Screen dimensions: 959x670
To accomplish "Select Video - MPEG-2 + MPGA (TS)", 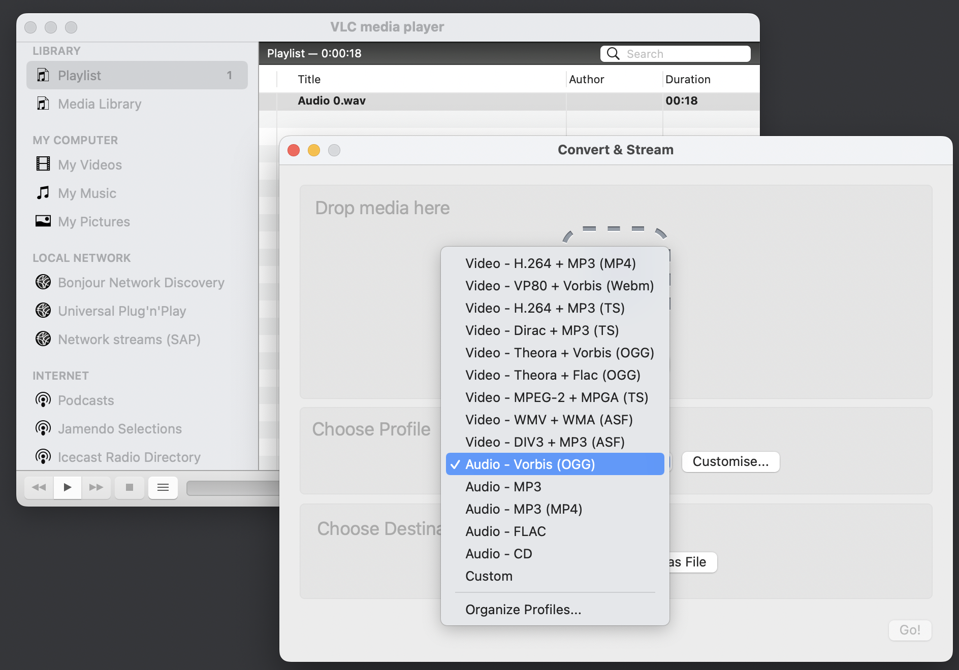I will (x=555, y=397).
